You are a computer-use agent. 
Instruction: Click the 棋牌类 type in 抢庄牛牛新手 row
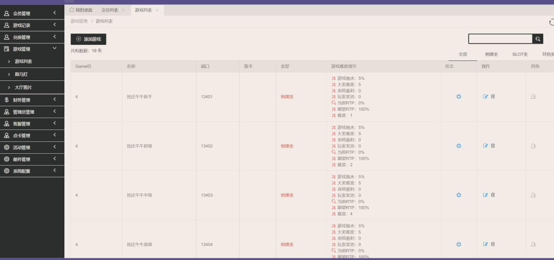tap(287, 97)
